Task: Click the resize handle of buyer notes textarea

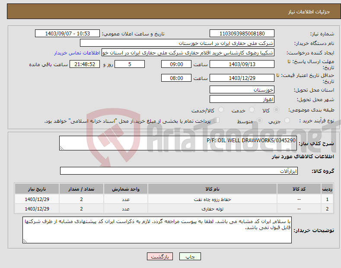Action: click(x=25, y=241)
